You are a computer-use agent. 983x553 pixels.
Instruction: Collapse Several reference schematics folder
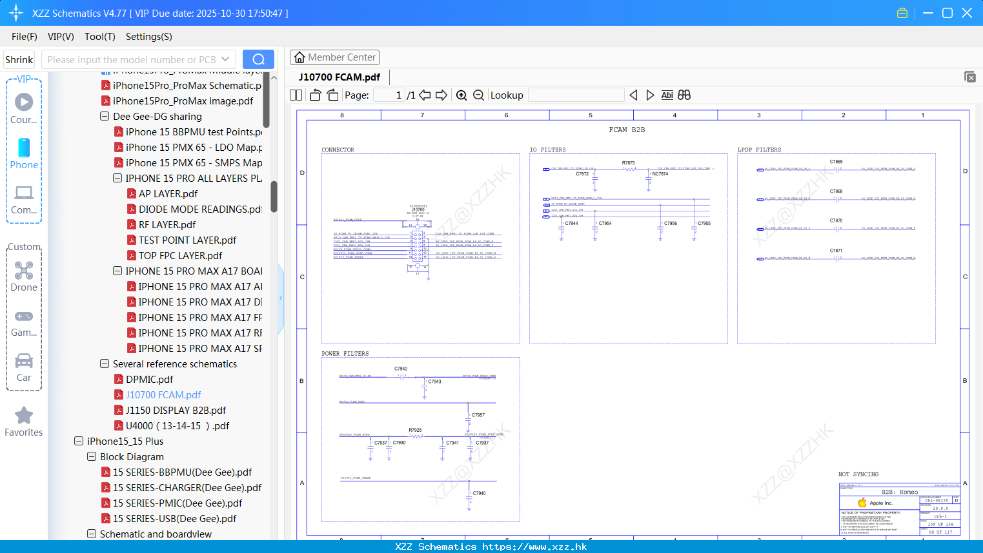[x=105, y=364]
